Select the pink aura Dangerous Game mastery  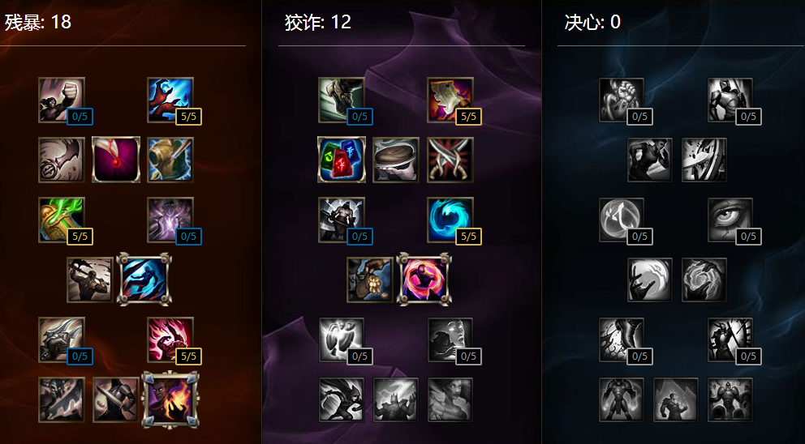[x=424, y=280]
